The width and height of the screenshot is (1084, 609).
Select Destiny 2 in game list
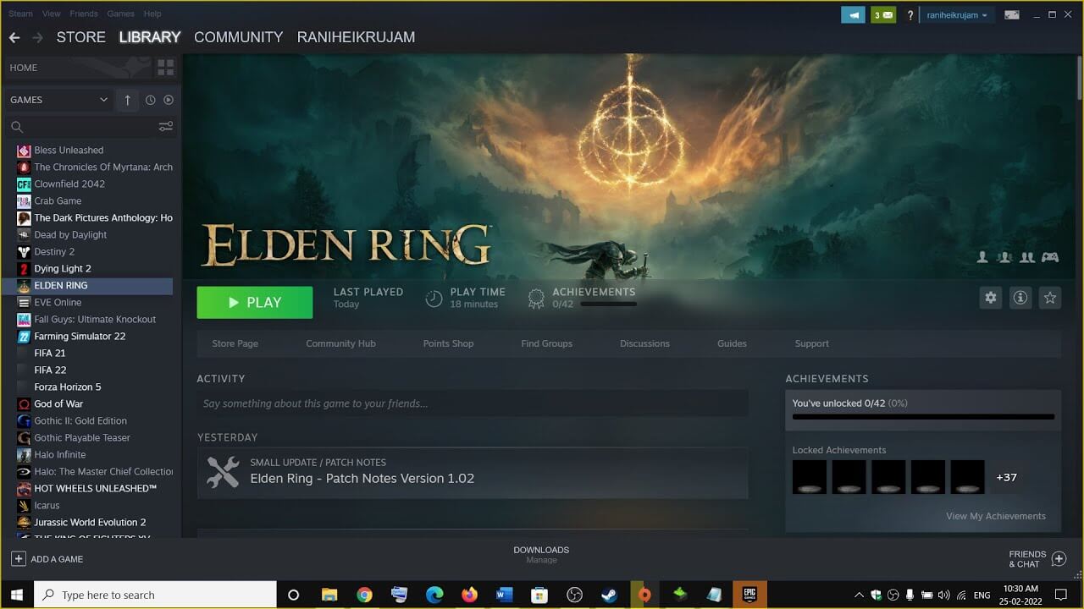tap(93, 252)
